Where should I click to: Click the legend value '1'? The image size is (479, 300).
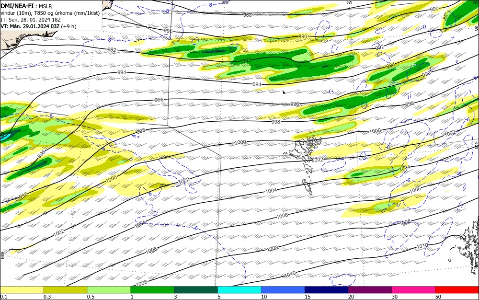[132, 297]
